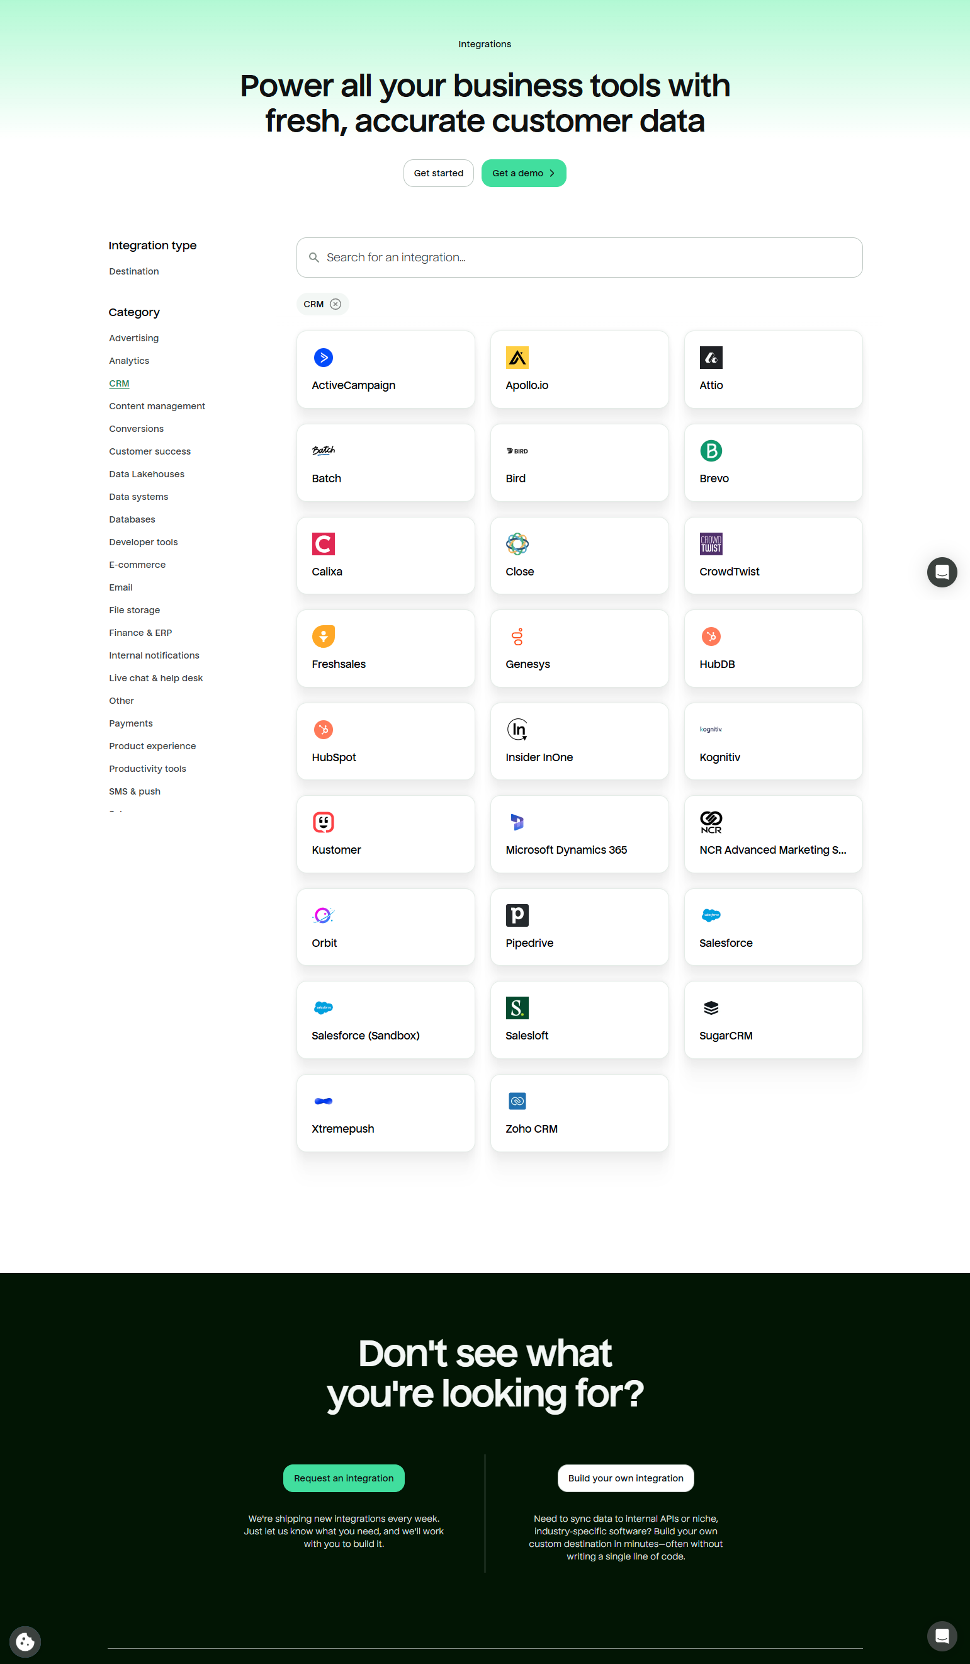Click the Salesforce (Sandbox) cloud logo icon
Screen dimensions: 970x1664
324,1007
